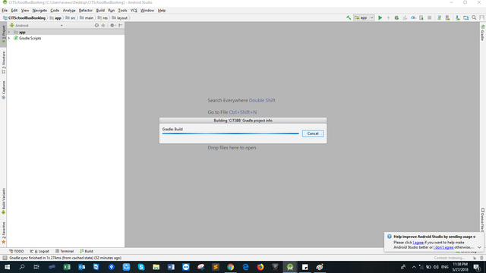Toggle the Device File Explorer side tab
Screen dimensions: 486x273
click(x=483, y=219)
